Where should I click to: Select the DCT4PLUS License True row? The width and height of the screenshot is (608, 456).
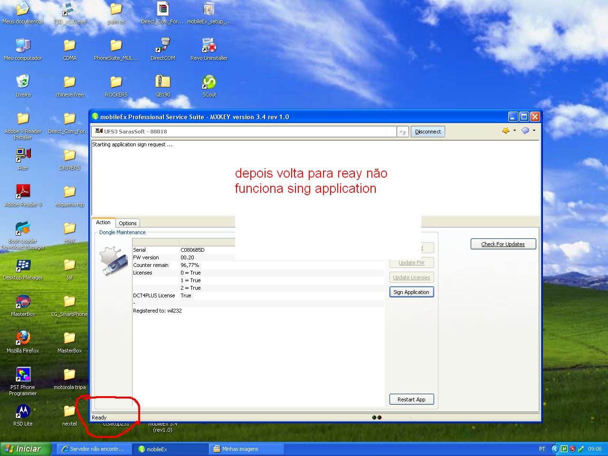pyautogui.click(x=258, y=295)
